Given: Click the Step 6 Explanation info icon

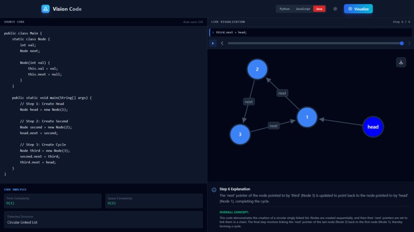Looking at the screenshot, I should (214, 189).
